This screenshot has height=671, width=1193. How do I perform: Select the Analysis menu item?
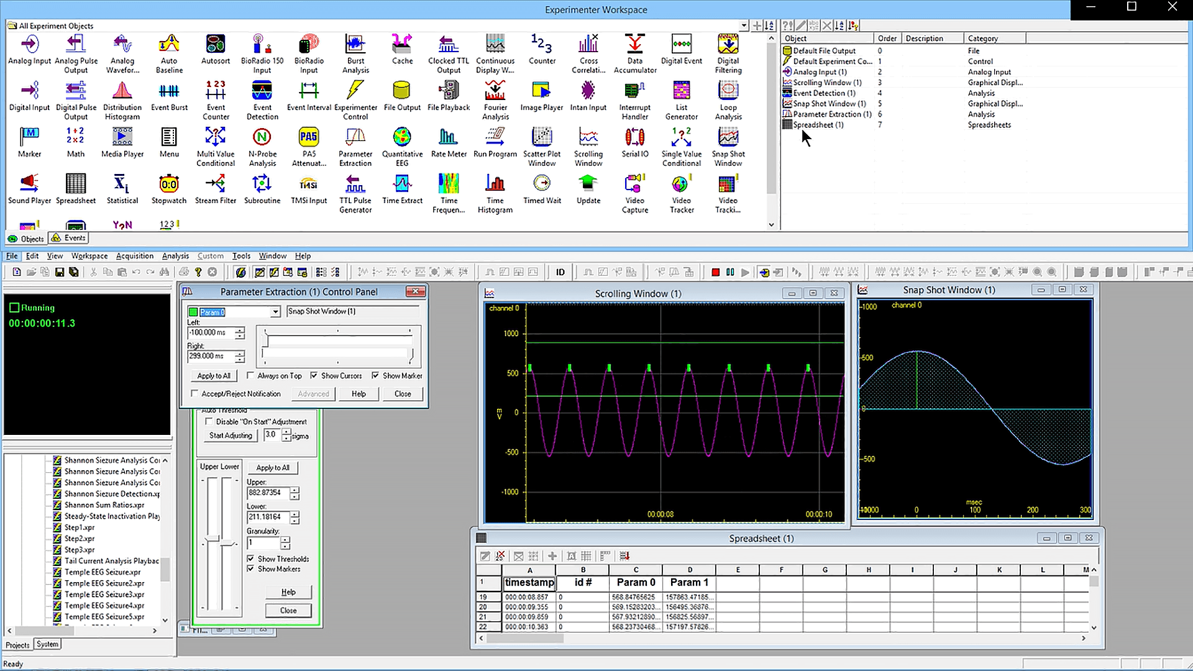tap(175, 255)
